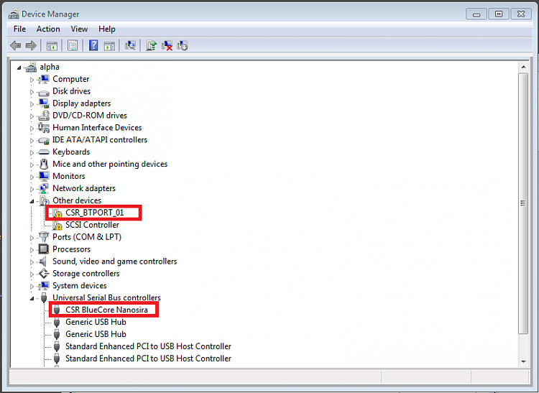Viewport: 539px width, 393px height.
Task: Toggle the Show/Hide Action Pane icon
Action: click(109, 45)
